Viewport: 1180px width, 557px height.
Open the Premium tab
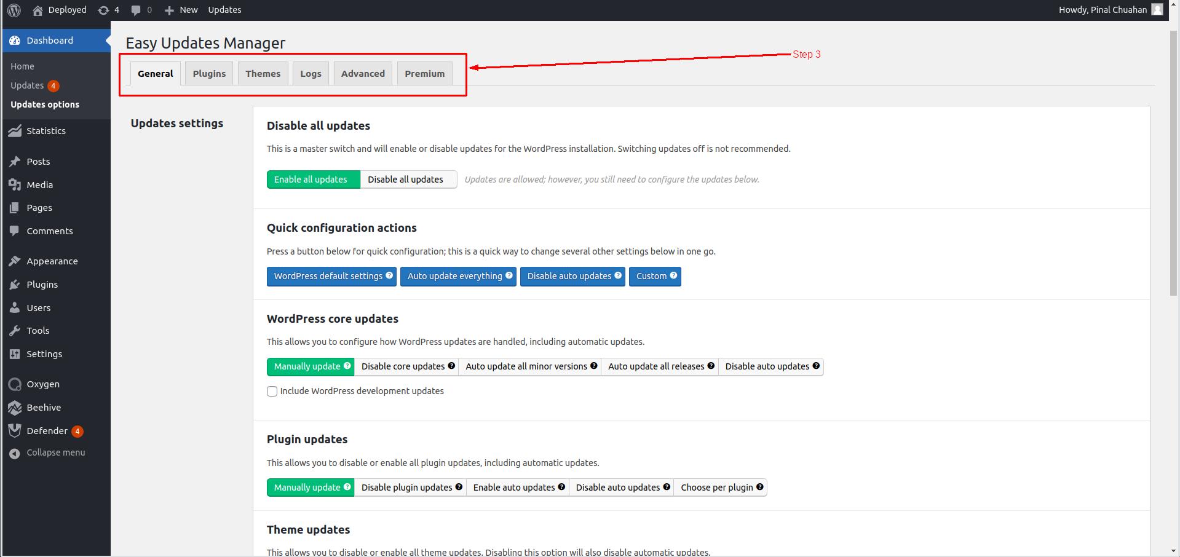click(425, 74)
